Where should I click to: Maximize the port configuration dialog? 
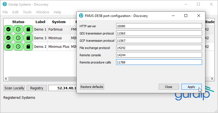click(x=186, y=16)
